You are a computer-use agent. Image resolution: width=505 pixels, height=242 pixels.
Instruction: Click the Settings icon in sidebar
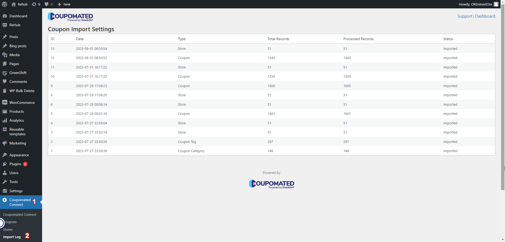point(5,191)
